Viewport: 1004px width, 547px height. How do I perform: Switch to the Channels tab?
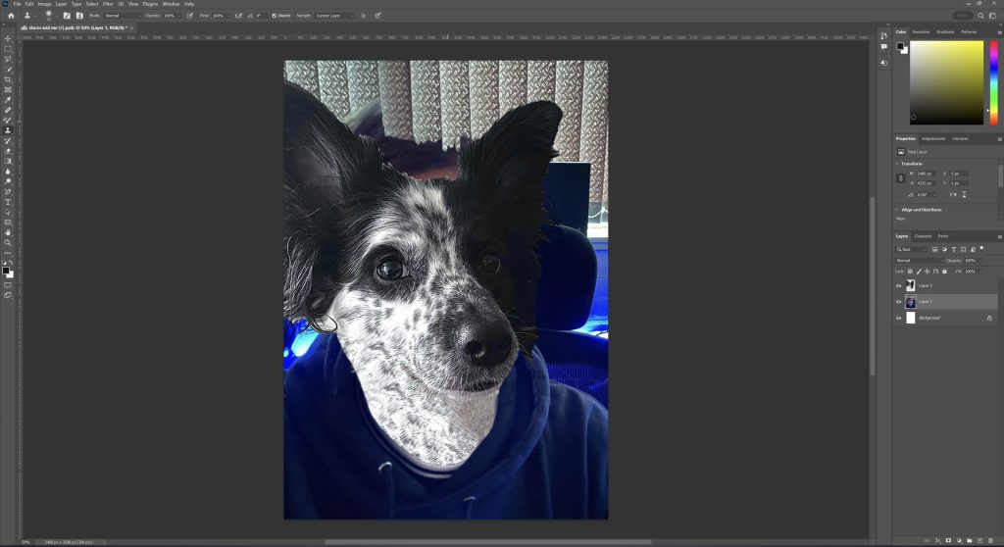pos(923,236)
